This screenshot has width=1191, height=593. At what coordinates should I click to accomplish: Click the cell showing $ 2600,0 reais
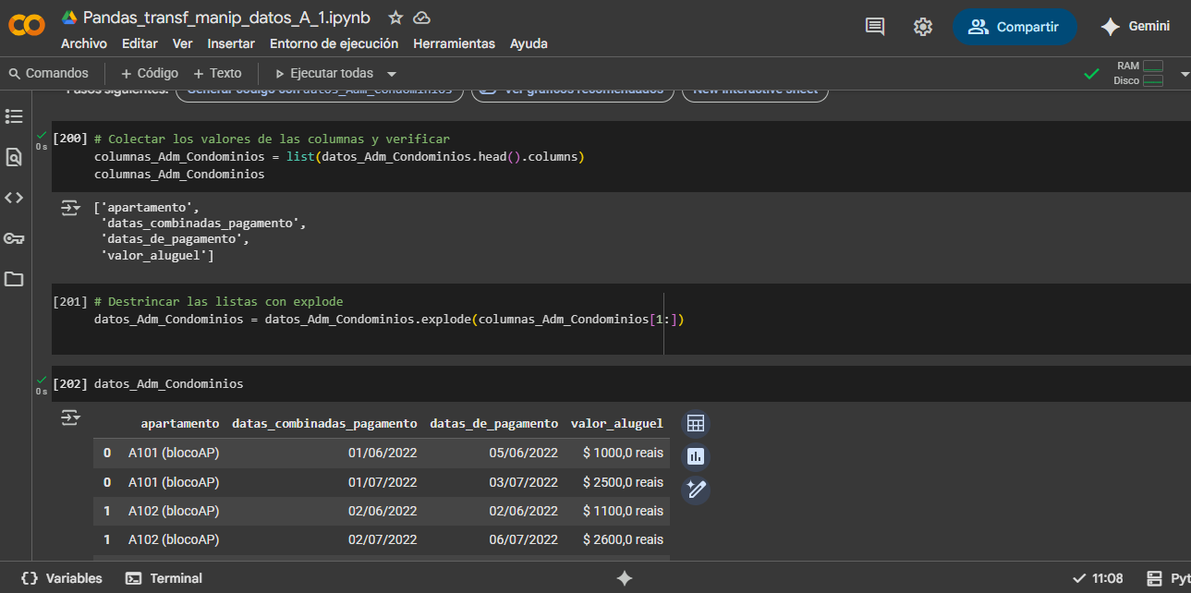(623, 539)
